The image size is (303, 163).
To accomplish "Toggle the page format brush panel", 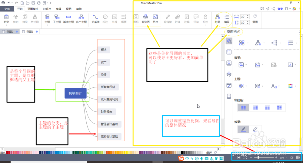I will pyautogui.click(x=229, y=41).
